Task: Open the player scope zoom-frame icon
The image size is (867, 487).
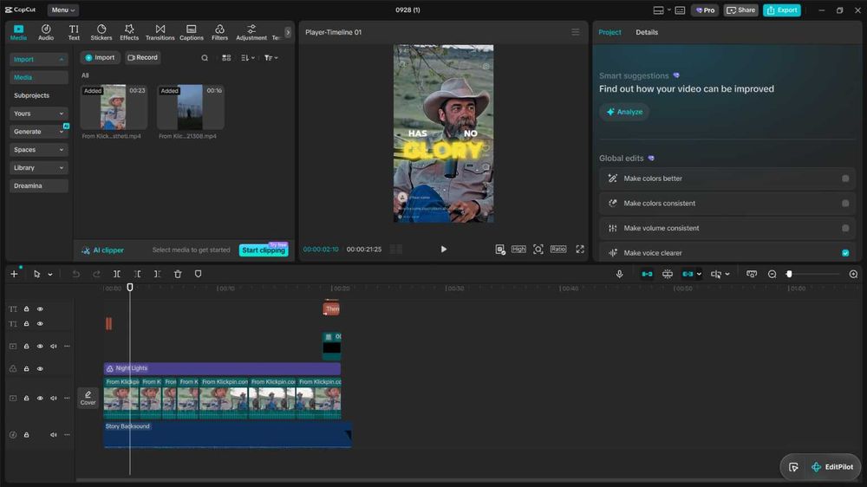Action: (538, 250)
